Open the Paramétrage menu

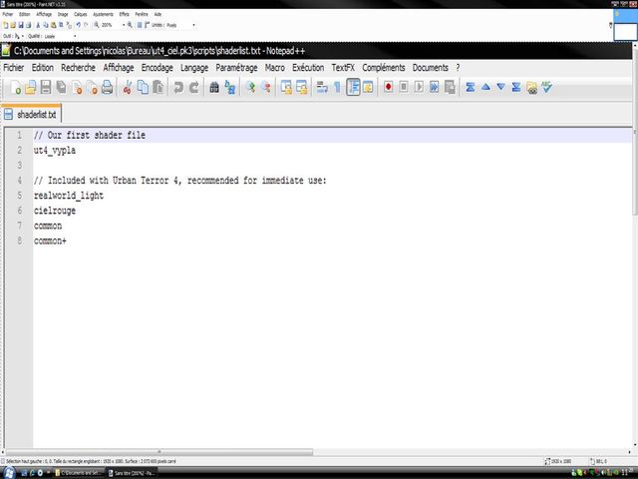pyautogui.click(x=236, y=68)
